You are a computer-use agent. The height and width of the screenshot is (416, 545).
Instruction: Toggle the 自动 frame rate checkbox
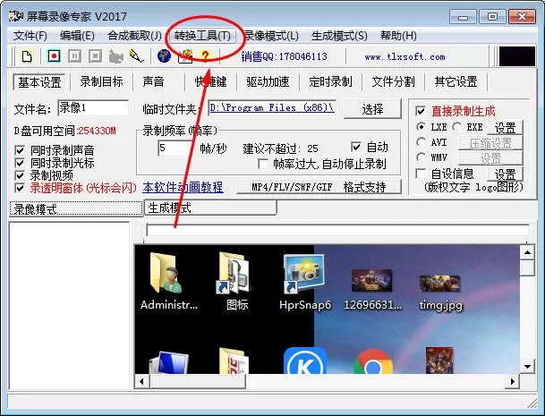coord(356,147)
